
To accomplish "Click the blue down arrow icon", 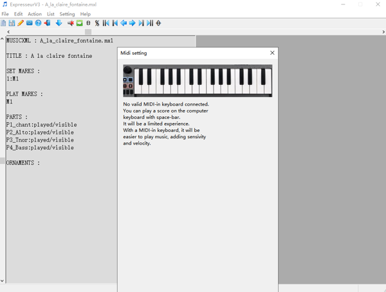I will [59, 23].
